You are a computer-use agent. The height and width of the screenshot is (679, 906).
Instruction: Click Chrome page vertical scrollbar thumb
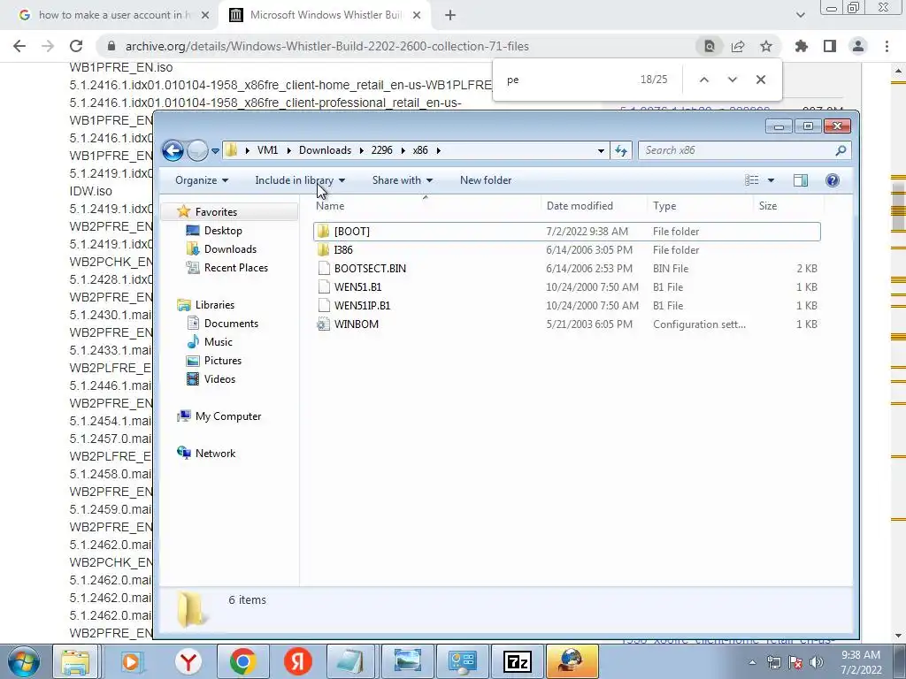pyautogui.click(x=898, y=206)
